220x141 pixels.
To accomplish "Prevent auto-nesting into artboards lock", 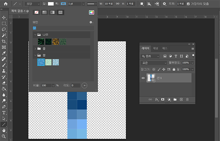I will coord(169,69).
